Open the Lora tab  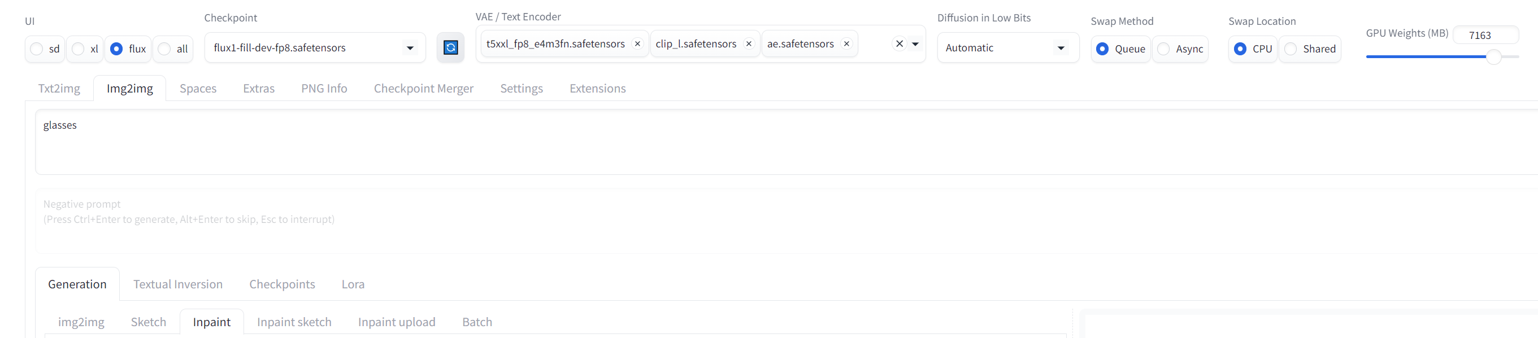pos(353,284)
